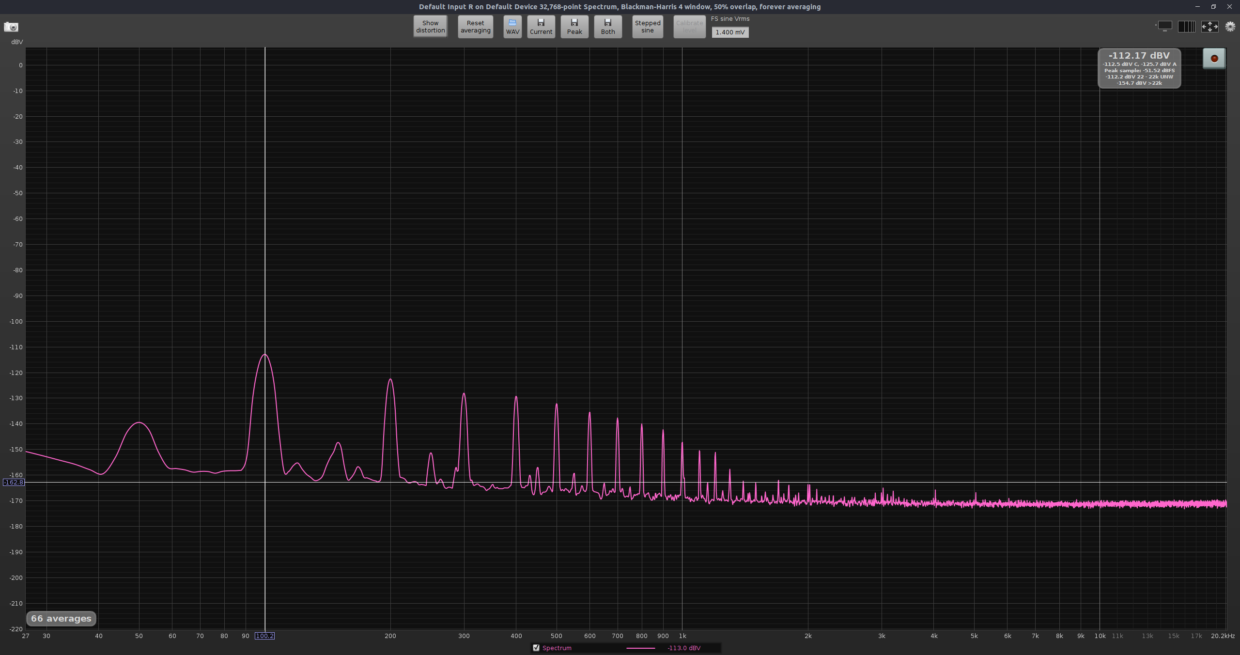Image resolution: width=1240 pixels, height=655 pixels.
Task: Click Show distortion button
Action: tap(430, 27)
